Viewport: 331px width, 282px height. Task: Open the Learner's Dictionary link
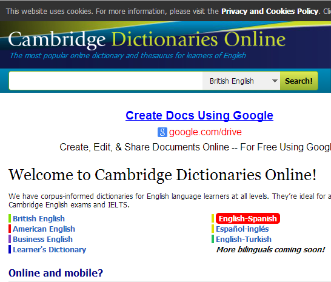pyautogui.click(x=49, y=250)
